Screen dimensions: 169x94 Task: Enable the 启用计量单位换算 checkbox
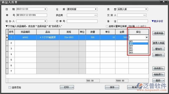[107, 26]
